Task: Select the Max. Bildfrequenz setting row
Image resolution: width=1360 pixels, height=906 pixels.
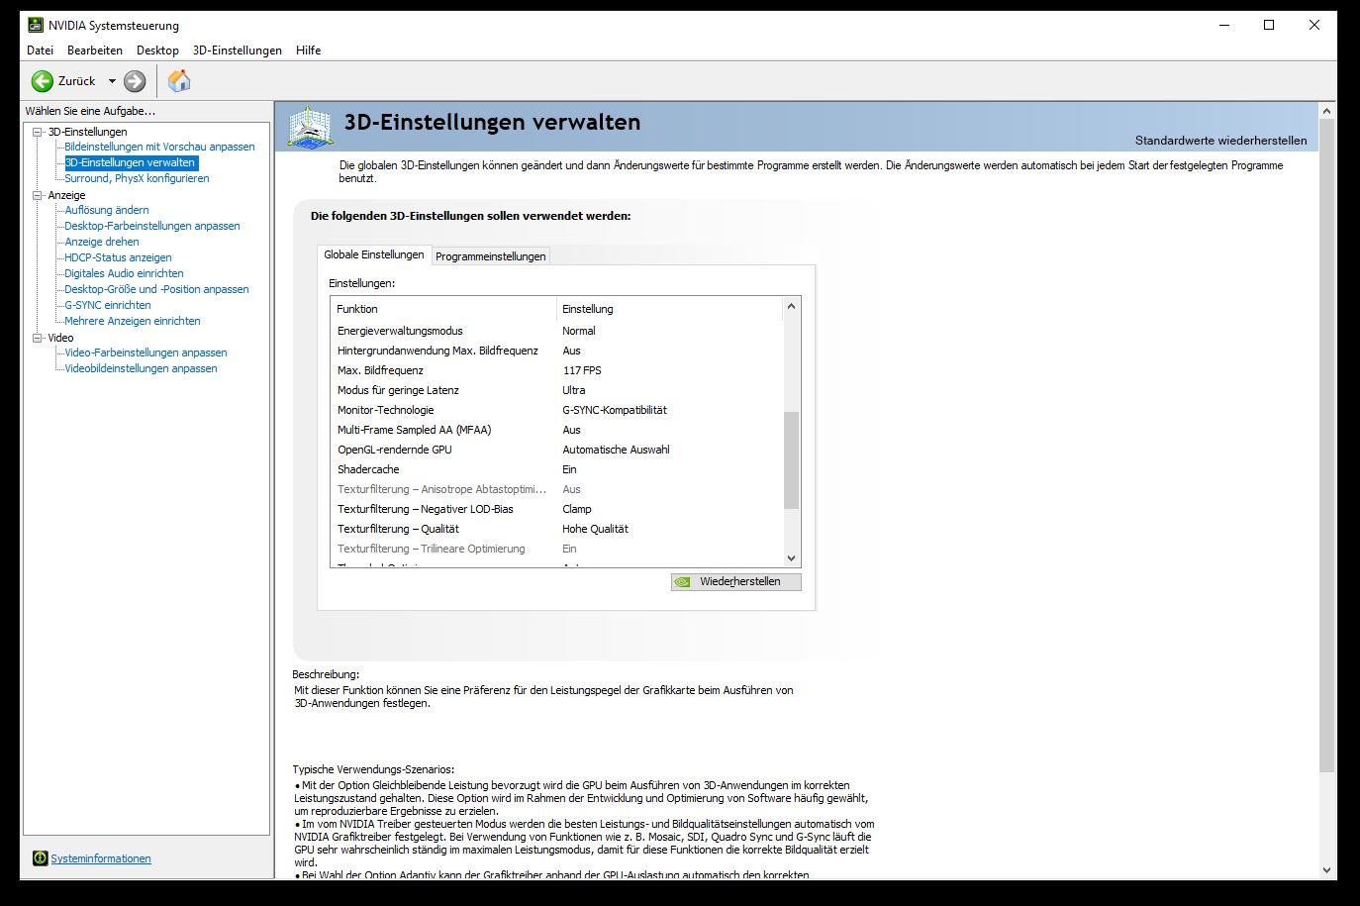Action: click(557, 370)
